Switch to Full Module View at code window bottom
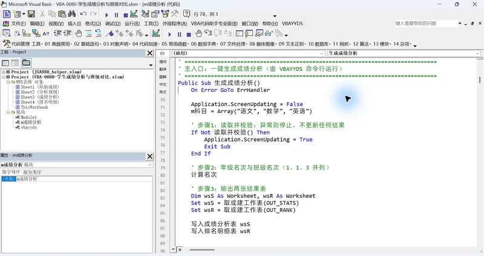 [x=179, y=249]
